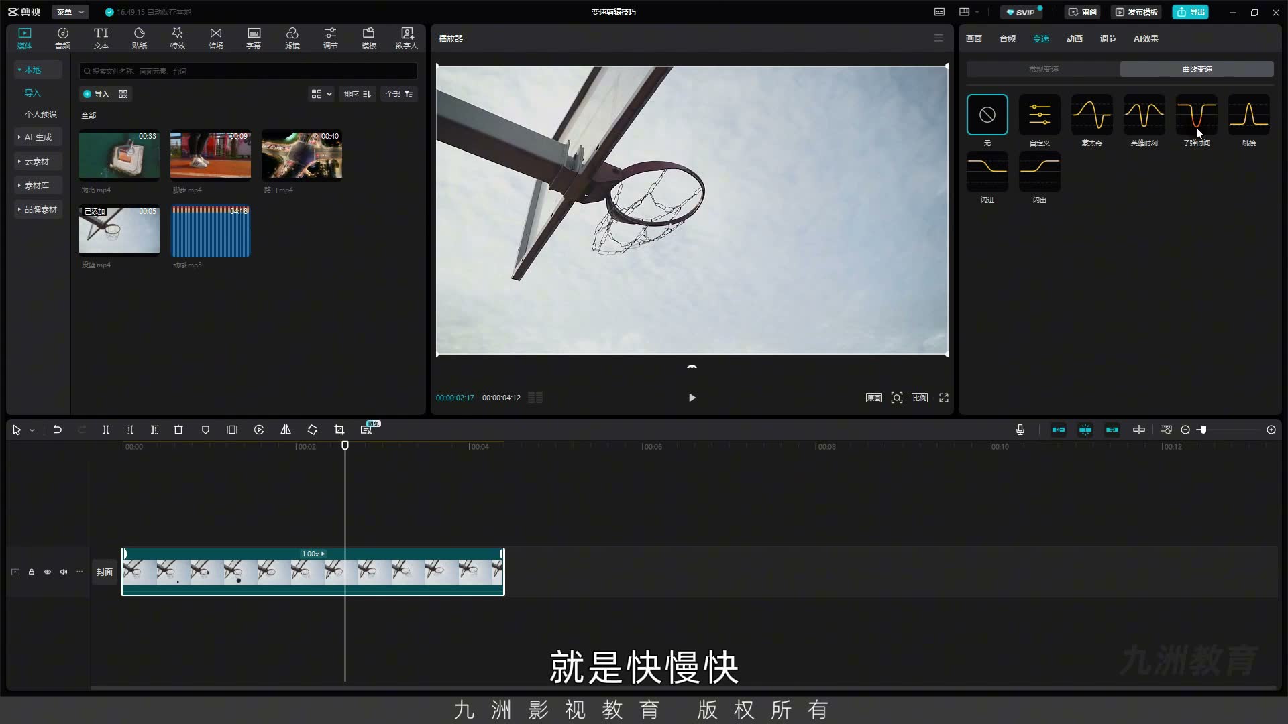1288x724 pixels.
Task: Click the 导出 export button
Action: (x=1191, y=12)
